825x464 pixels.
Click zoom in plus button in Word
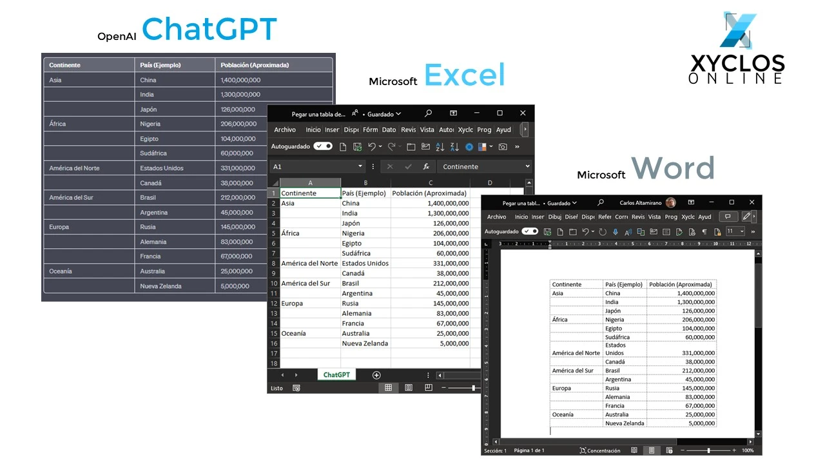733,450
